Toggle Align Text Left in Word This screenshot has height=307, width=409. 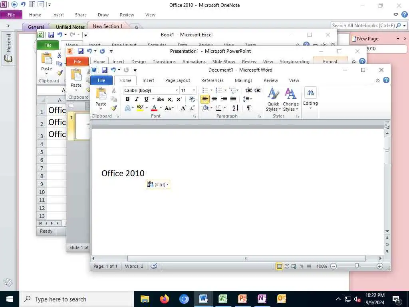205,99
